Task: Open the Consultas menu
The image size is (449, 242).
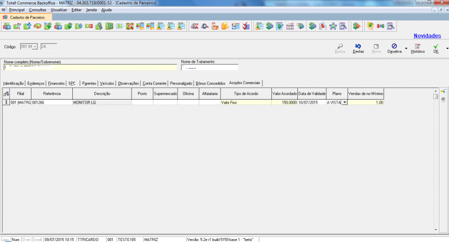Action: [37, 10]
